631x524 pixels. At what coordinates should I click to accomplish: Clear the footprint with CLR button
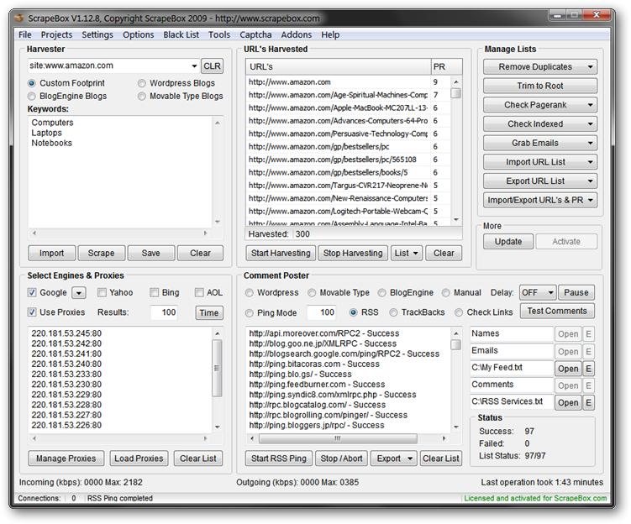coord(212,65)
